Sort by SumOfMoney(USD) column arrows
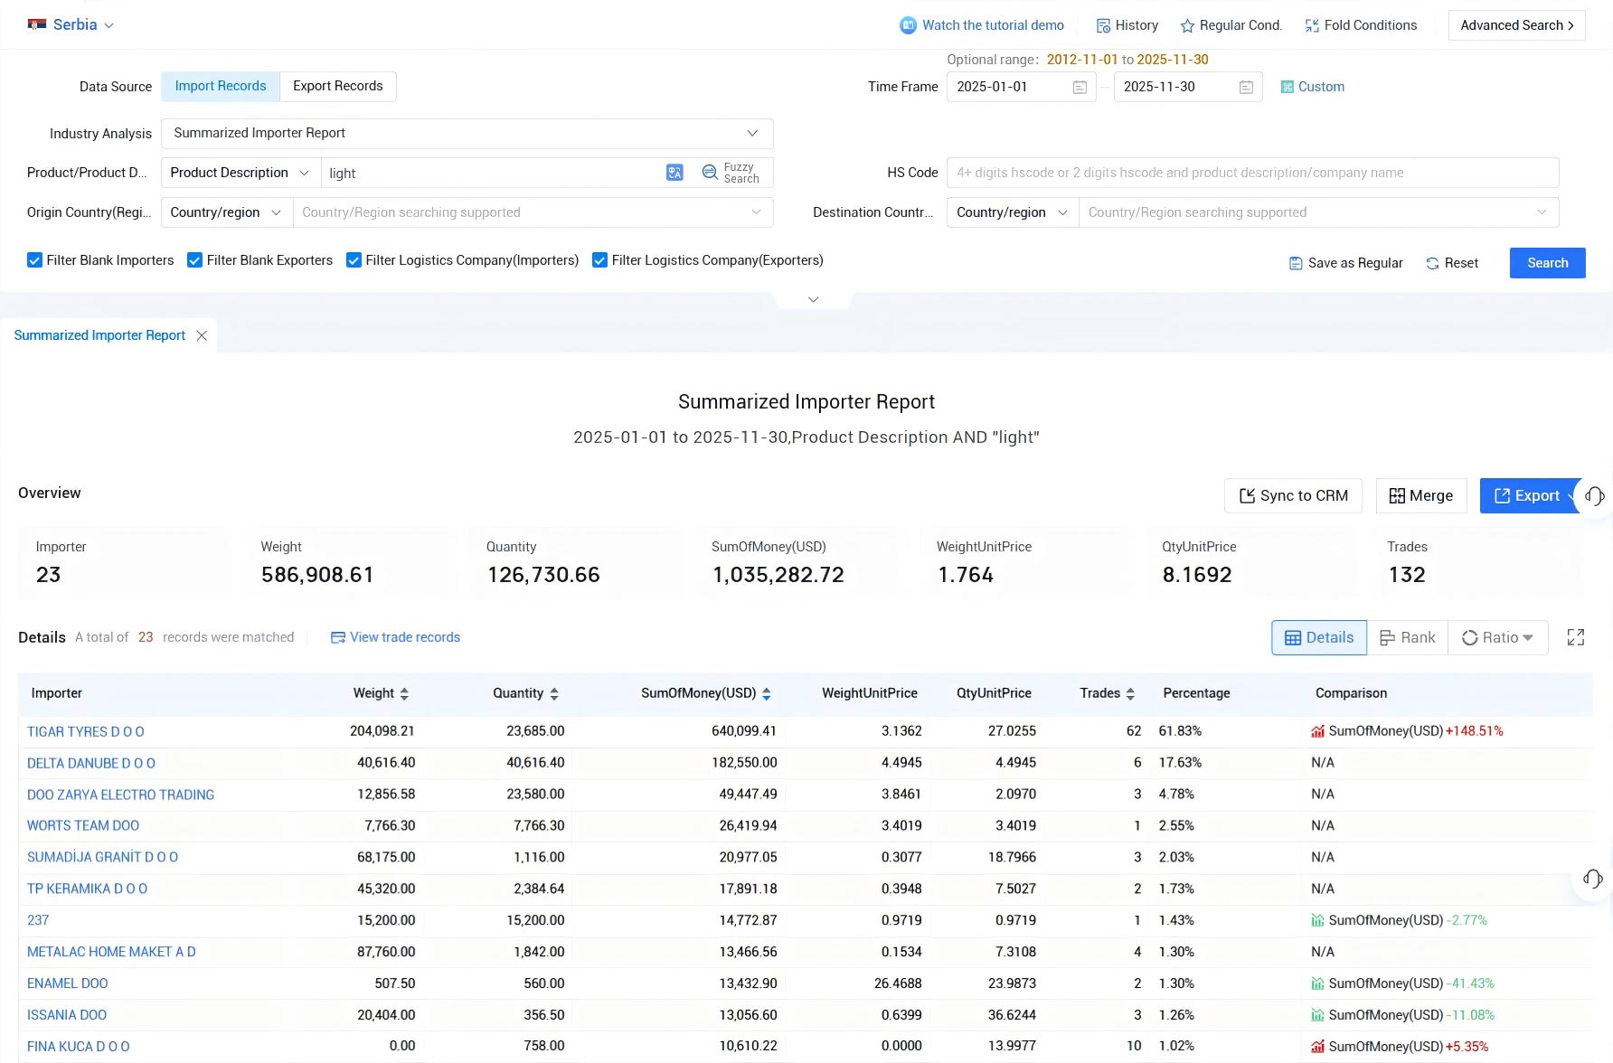The image size is (1613, 1063). pyautogui.click(x=767, y=694)
